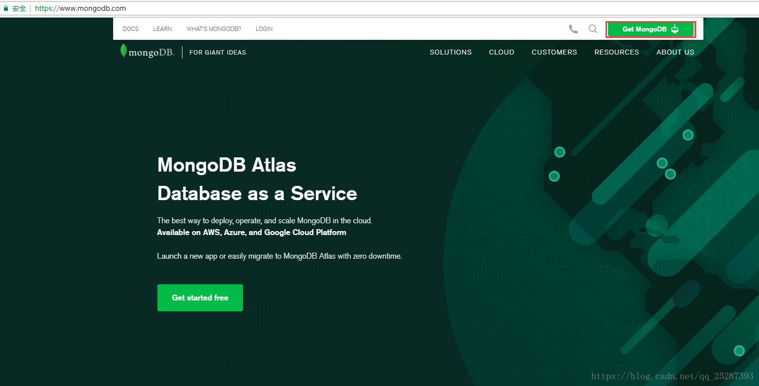
Task: Open the LEARN page
Action: tap(162, 29)
